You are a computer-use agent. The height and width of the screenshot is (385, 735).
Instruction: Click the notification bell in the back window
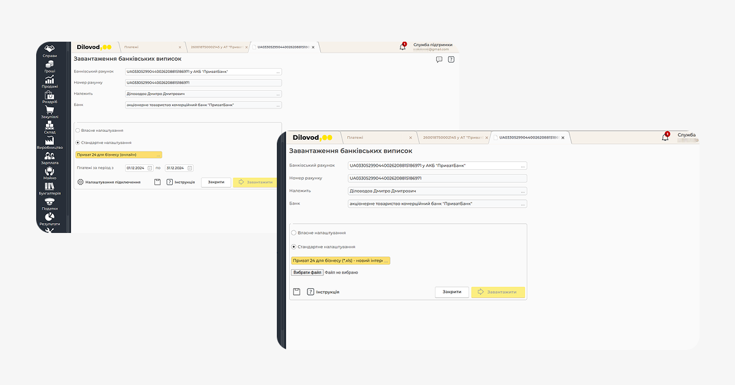tap(402, 47)
